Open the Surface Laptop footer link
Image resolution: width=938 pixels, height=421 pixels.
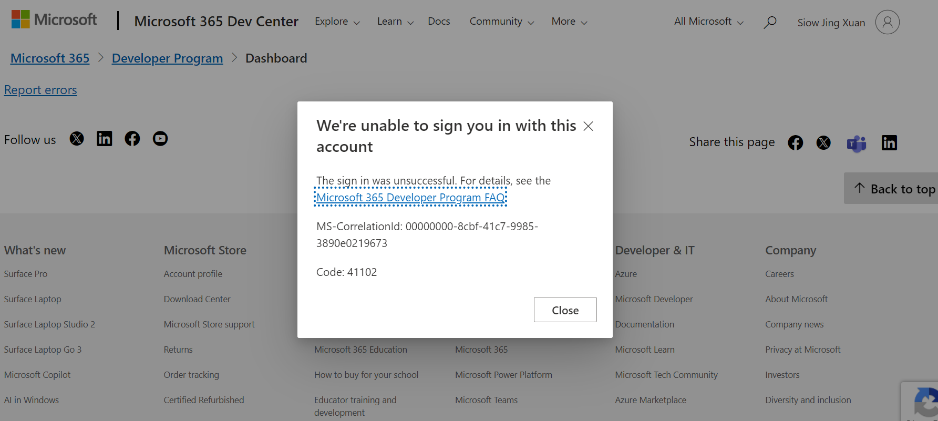point(33,299)
